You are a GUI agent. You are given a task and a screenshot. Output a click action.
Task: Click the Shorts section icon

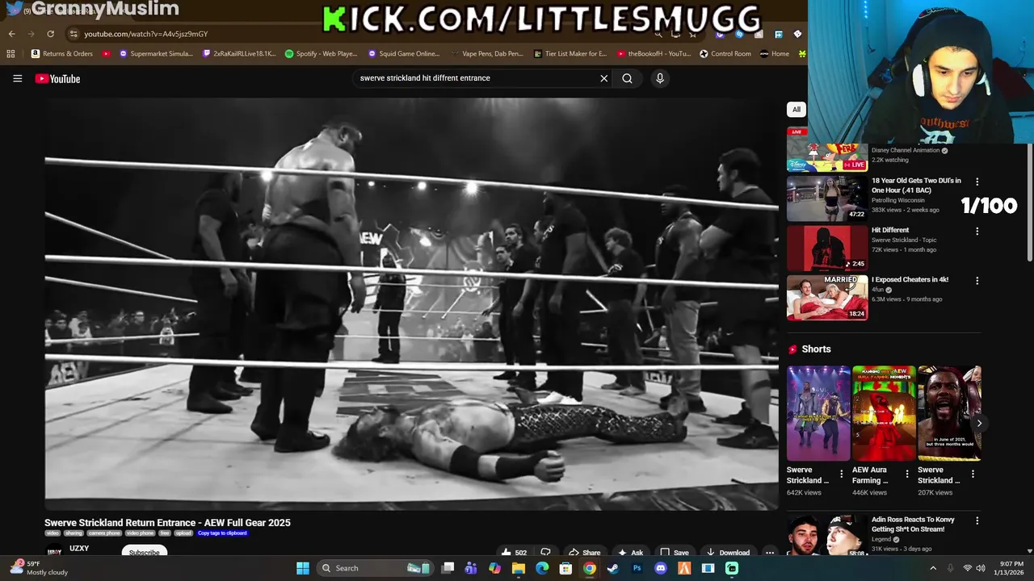click(x=792, y=349)
